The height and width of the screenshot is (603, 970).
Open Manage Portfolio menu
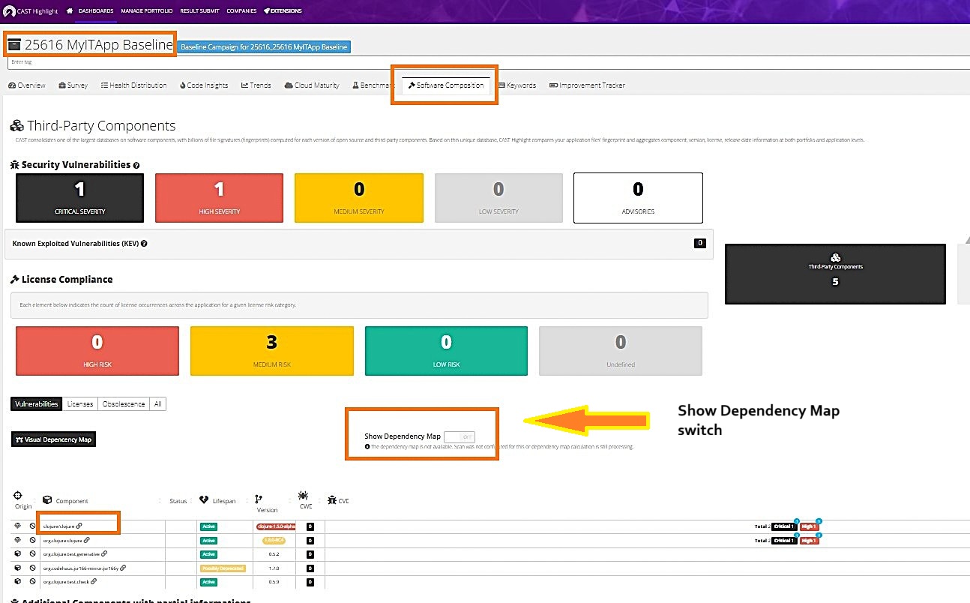coord(147,11)
